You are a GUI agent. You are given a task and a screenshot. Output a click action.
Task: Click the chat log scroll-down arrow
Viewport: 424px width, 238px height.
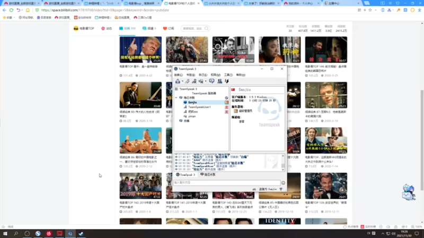point(283,169)
